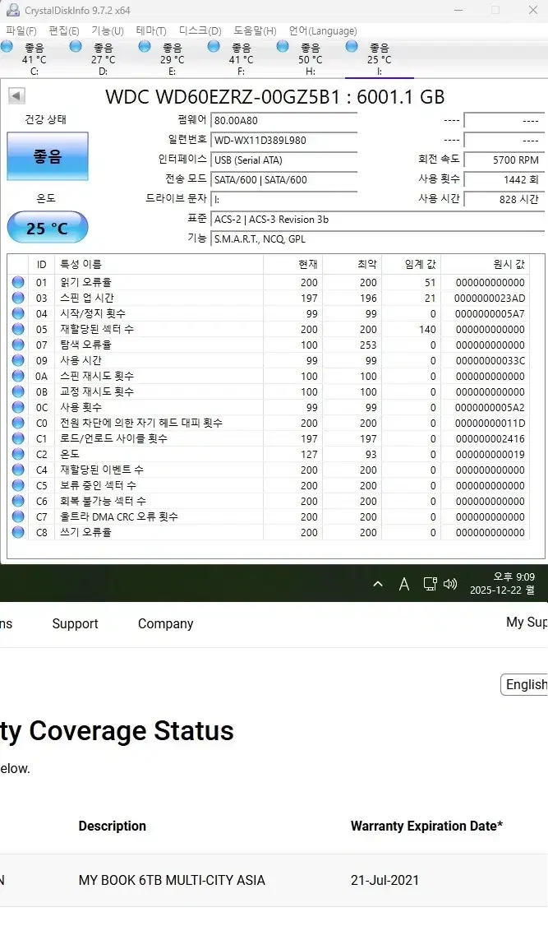548x926 pixels.
Task: Open the taskbar network icon
Action: click(x=430, y=584)
